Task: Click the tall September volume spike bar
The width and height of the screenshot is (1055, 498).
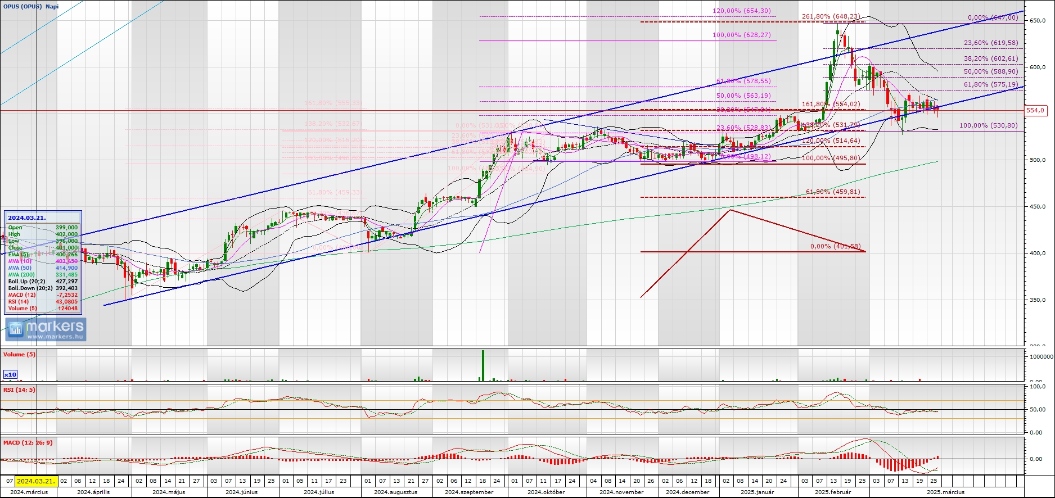Action: click(x=483, y=365)
